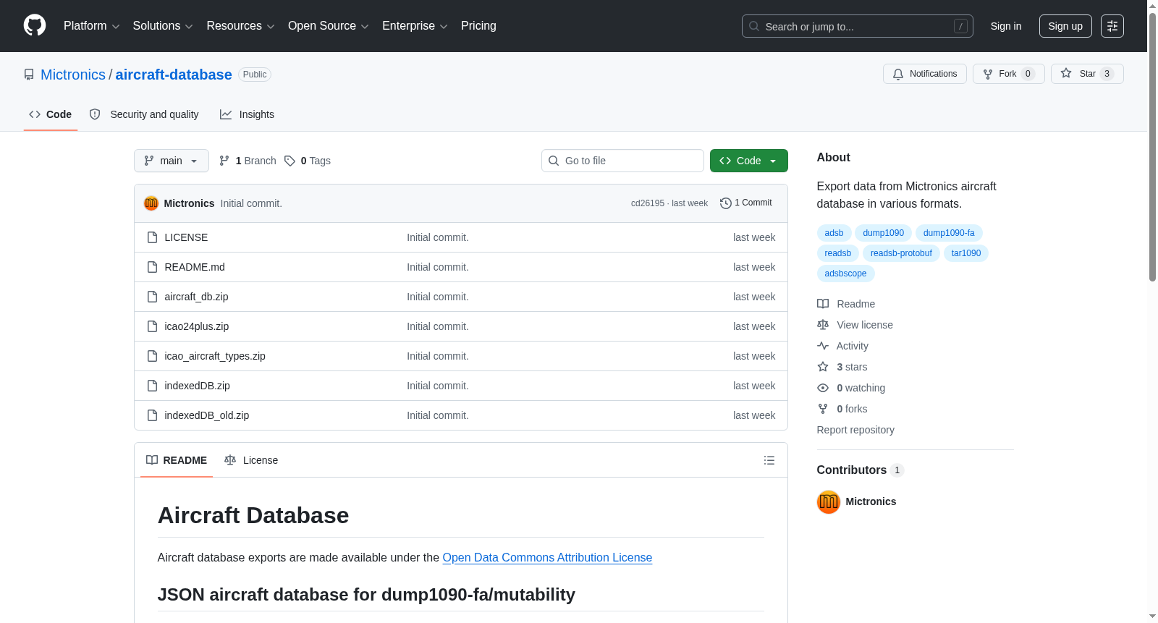
Task: Click the book icon beside Readme
Action: coord(823,304)
